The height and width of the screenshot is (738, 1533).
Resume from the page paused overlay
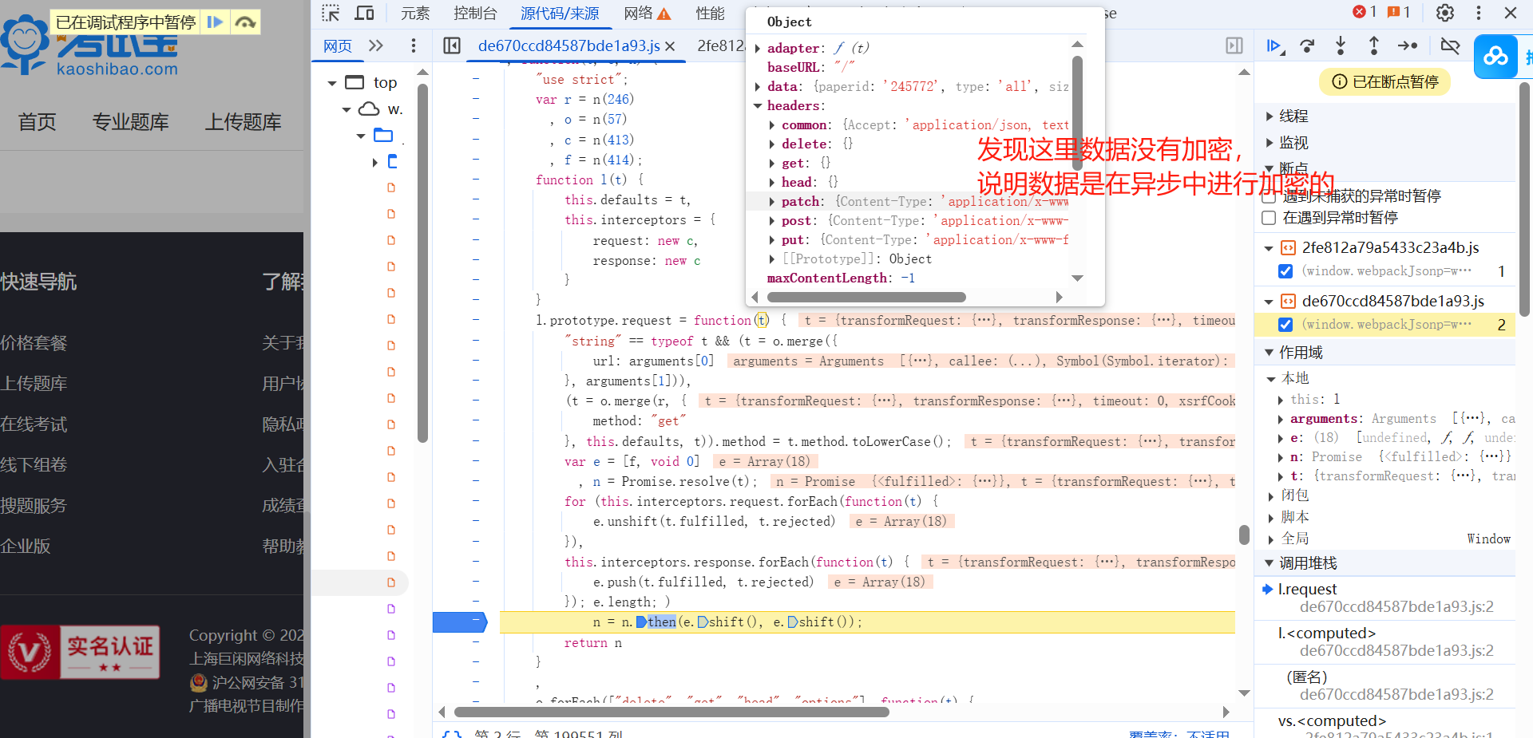tap(215, 22)
